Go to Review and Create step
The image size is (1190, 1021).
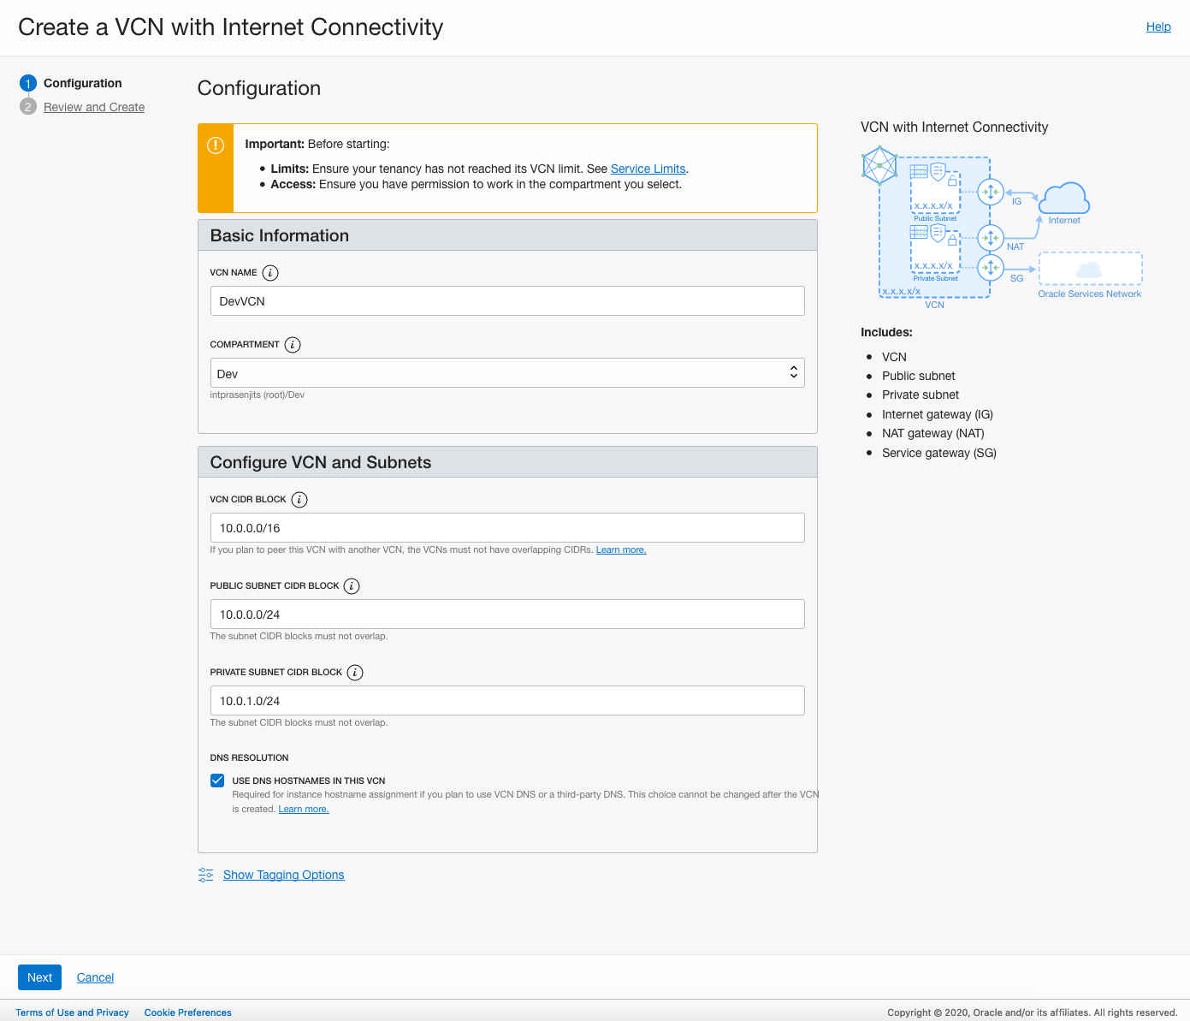(x=94, y=107)
